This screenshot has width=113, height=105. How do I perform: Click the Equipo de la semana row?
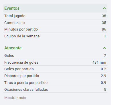click(x=55, y=36)
